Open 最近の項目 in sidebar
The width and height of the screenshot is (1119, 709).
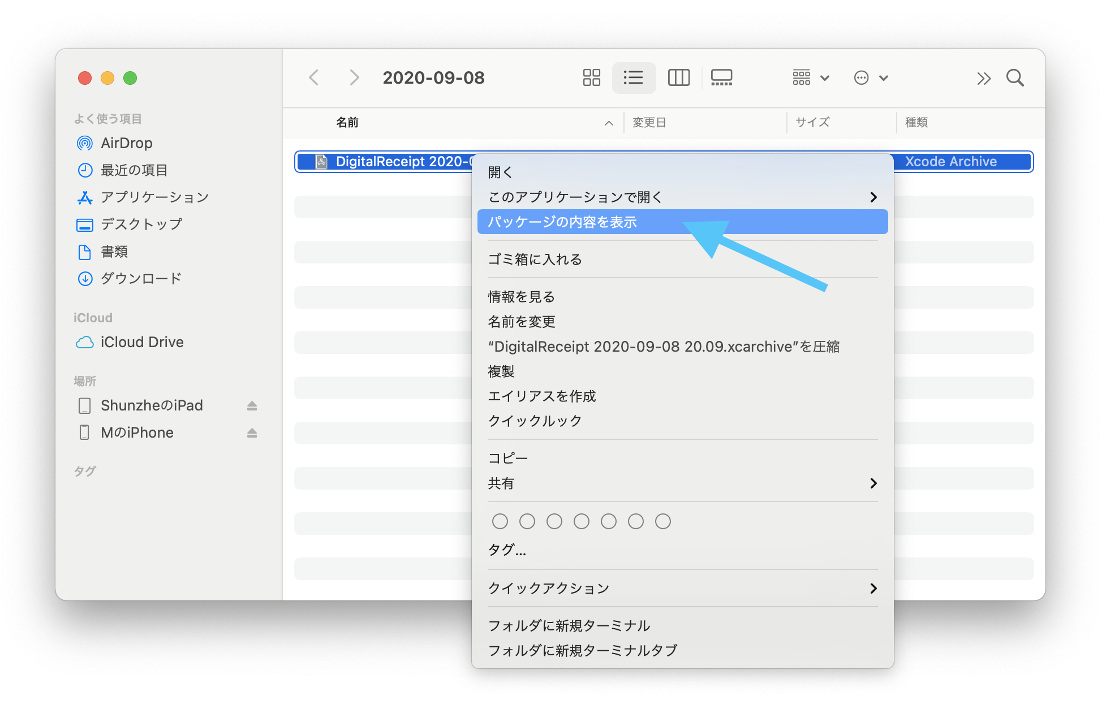coord(122,170)
